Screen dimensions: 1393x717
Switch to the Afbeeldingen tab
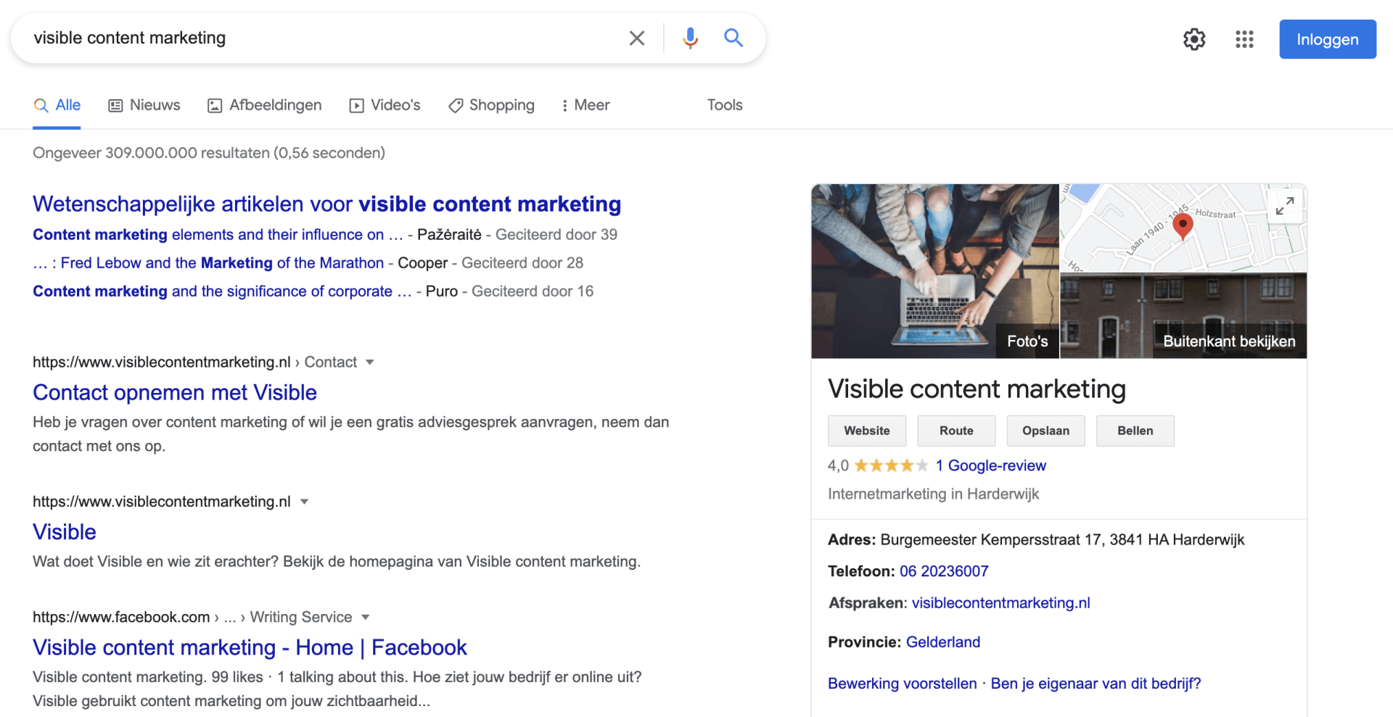[264, 105]
